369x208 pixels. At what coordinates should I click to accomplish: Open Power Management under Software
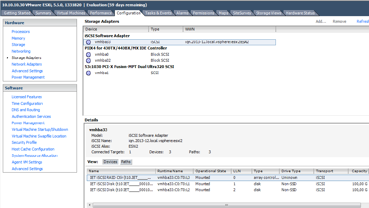tap(28, 123)
